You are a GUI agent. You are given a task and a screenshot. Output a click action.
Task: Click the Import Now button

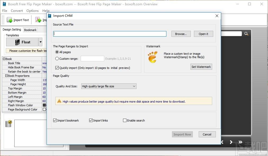click(182, 134)
